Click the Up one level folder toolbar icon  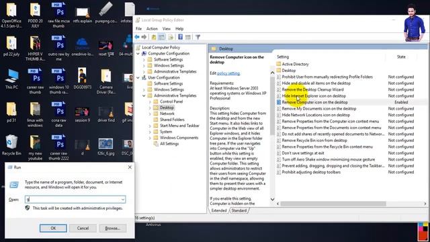click(x=154, y=37)
